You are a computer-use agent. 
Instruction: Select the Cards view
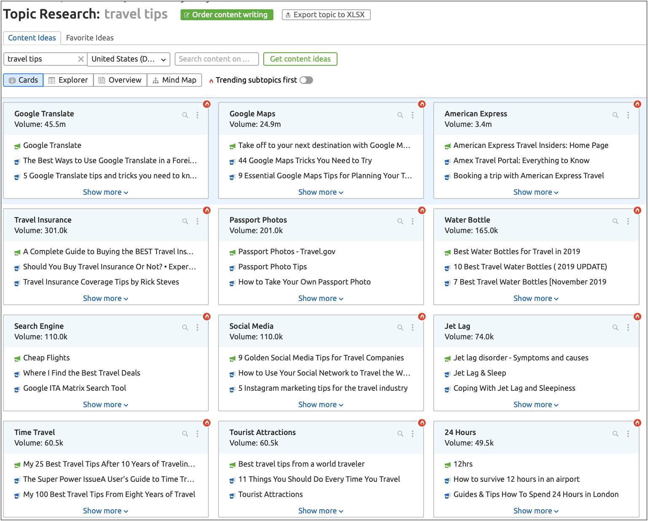(23, 80)
